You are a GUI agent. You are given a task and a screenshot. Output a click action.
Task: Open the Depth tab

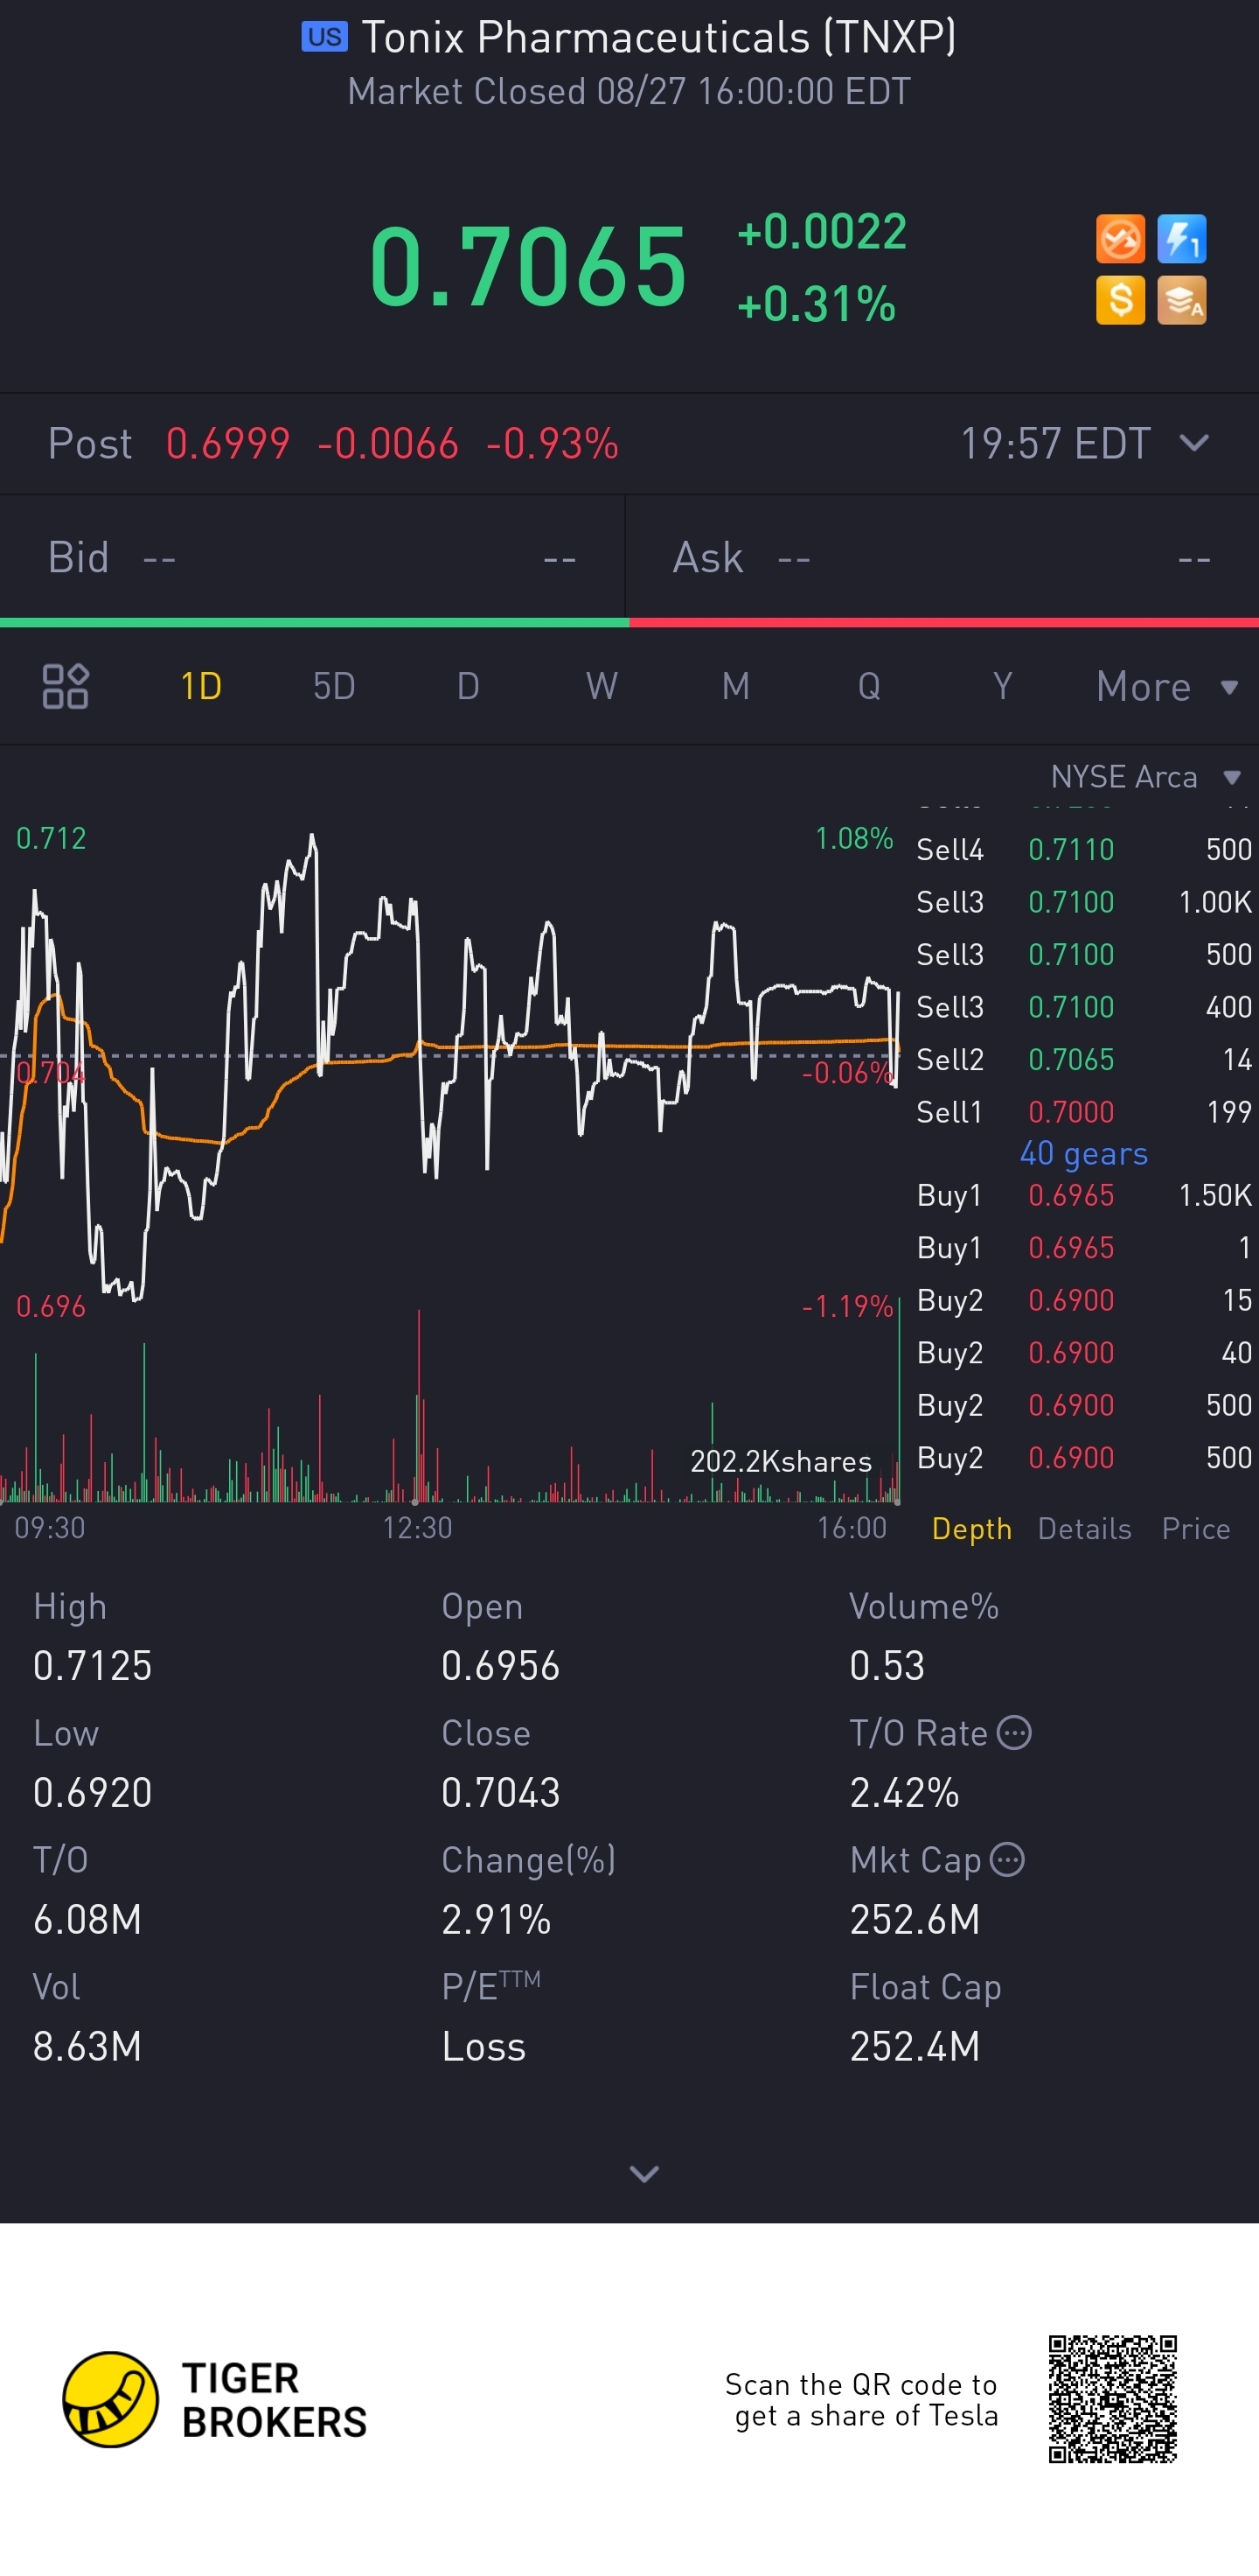971,1529
